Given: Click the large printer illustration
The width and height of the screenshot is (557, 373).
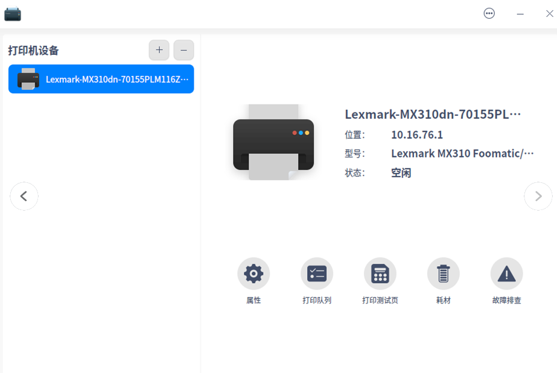Looking at the screenshot, I should click(x=273, y=142).
